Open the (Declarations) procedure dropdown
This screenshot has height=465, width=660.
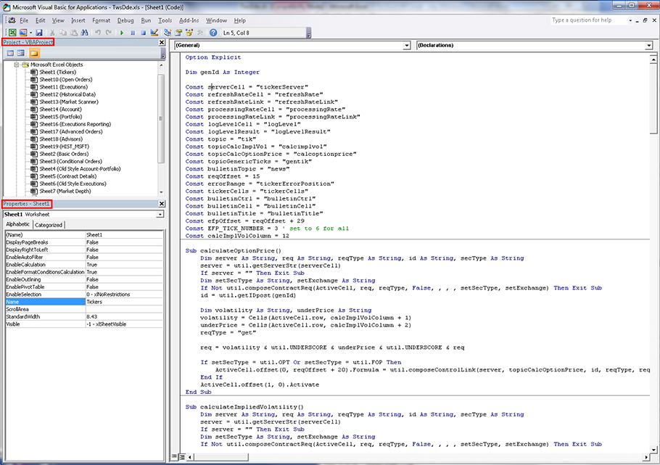[x=648, y=45]
